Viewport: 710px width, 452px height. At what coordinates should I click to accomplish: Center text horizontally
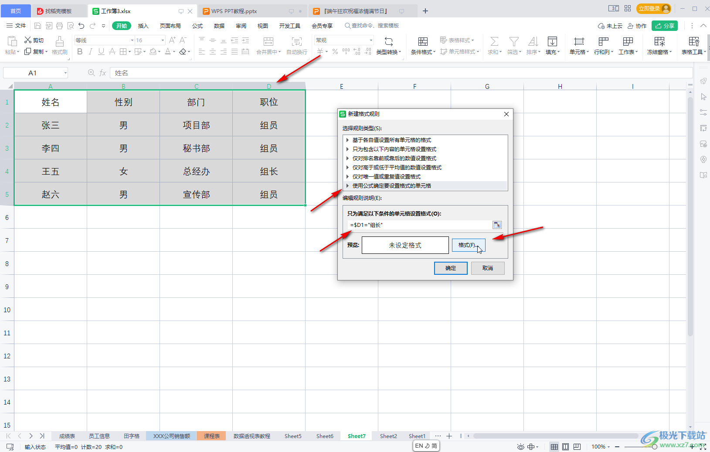(x=213, y=52)
